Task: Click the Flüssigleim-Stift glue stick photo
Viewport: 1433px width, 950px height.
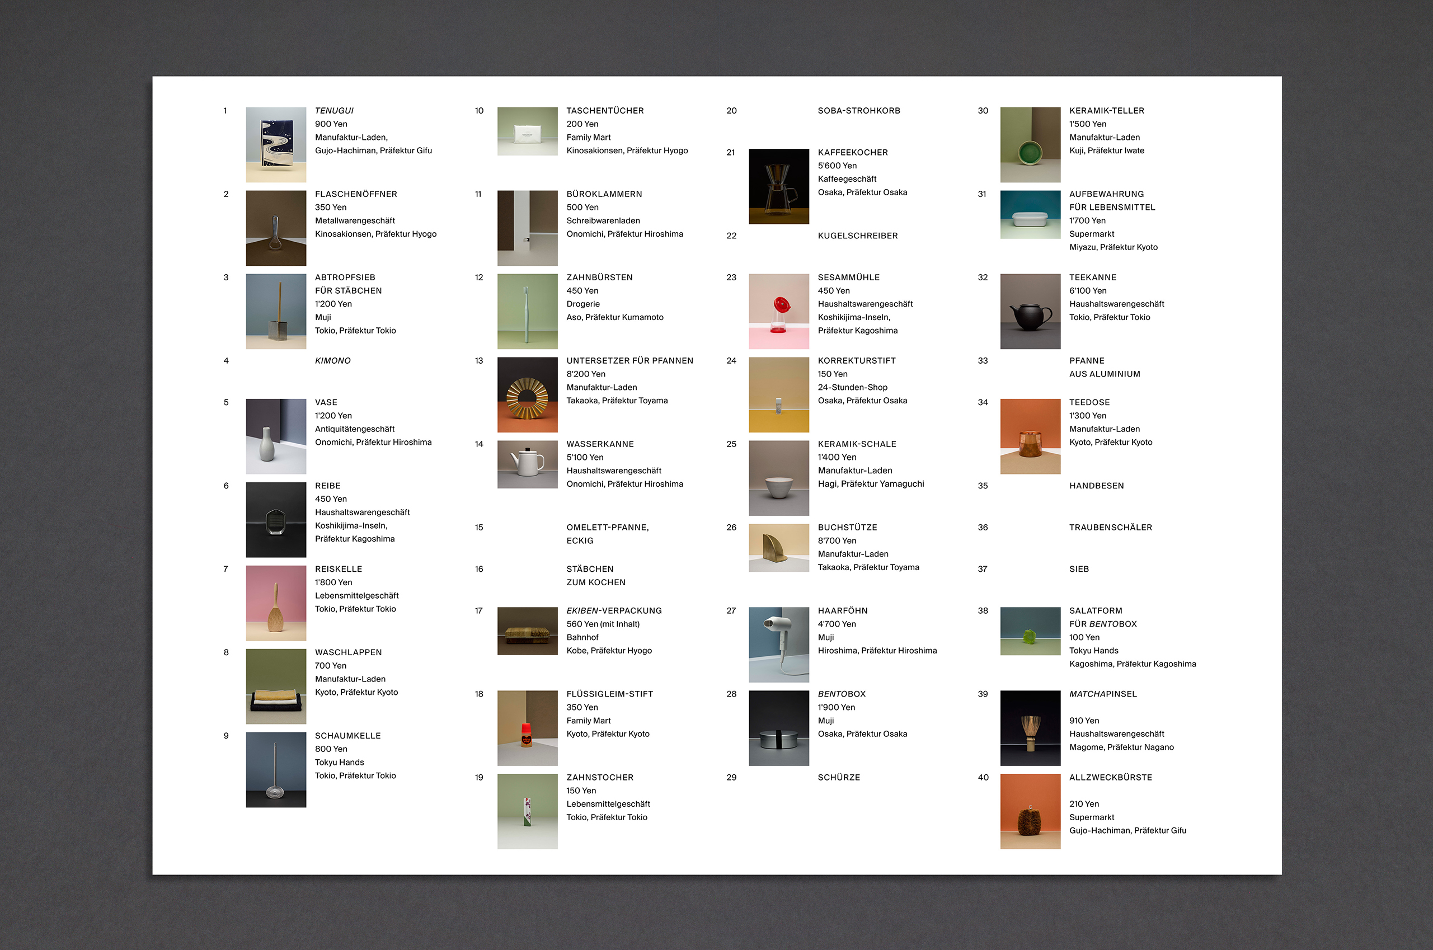Action: (x=527, y=728)
